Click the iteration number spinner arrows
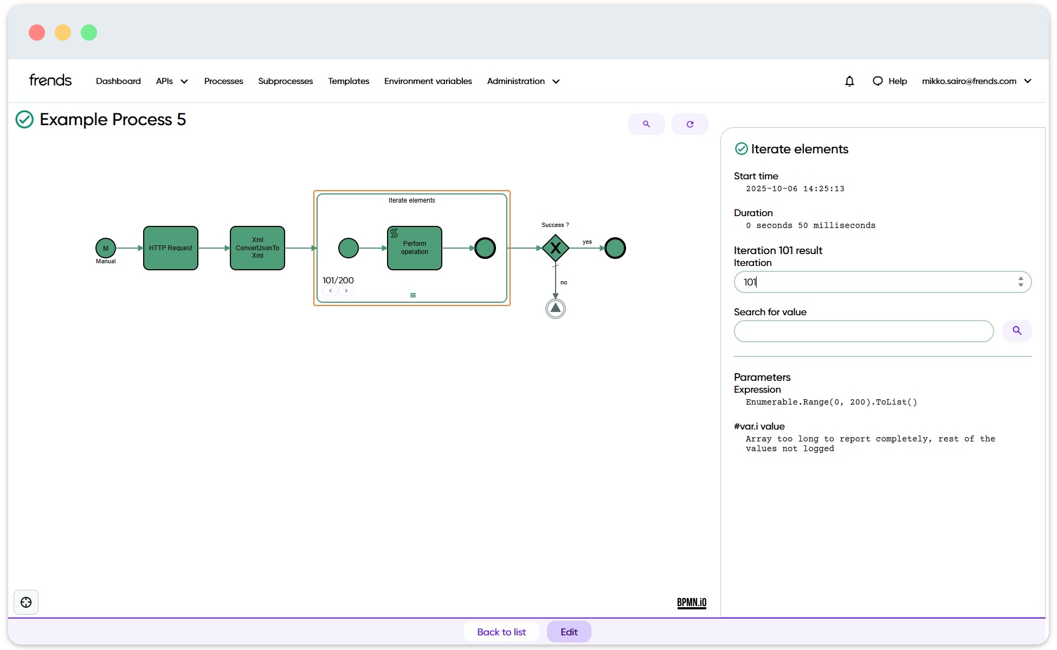This screenshot has height=650, width=1057. tap(1021, 282)
